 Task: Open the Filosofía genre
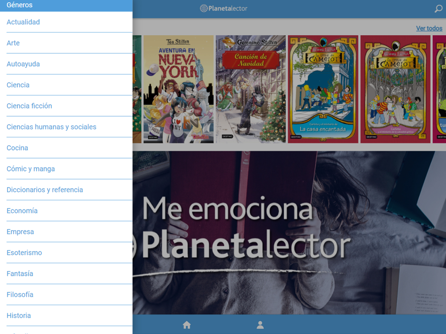pyautogui.click(x=66, y=294)
